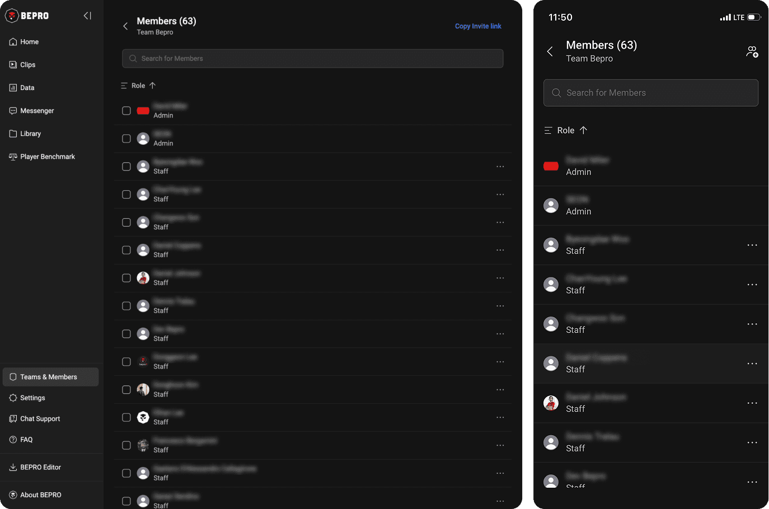Check the red-avatar Admin row checkbox
Screen dimensions: 769x509
click(126, 111)
